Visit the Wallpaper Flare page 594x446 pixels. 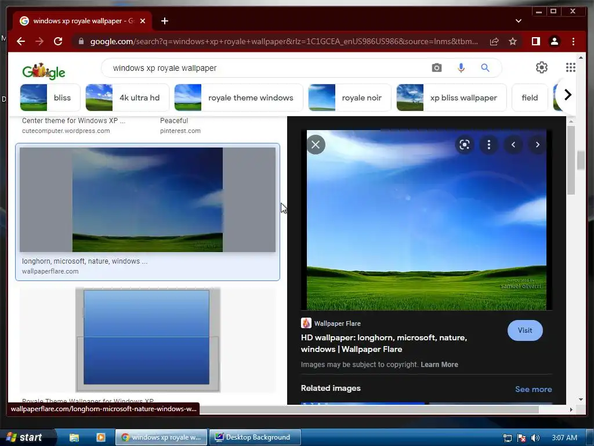pyautogui.click(x=524, y=330)
